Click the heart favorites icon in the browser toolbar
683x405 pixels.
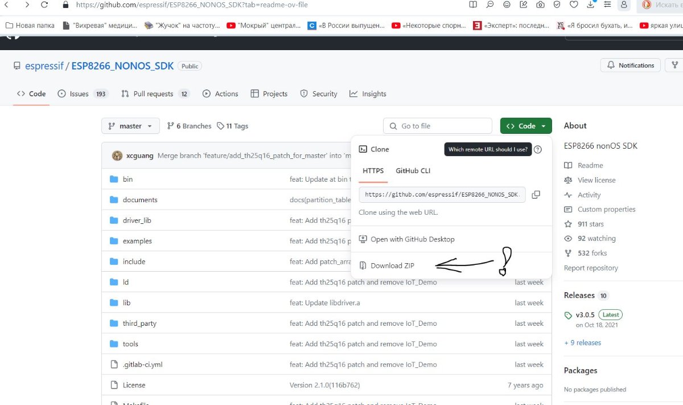tap(574, 5)
